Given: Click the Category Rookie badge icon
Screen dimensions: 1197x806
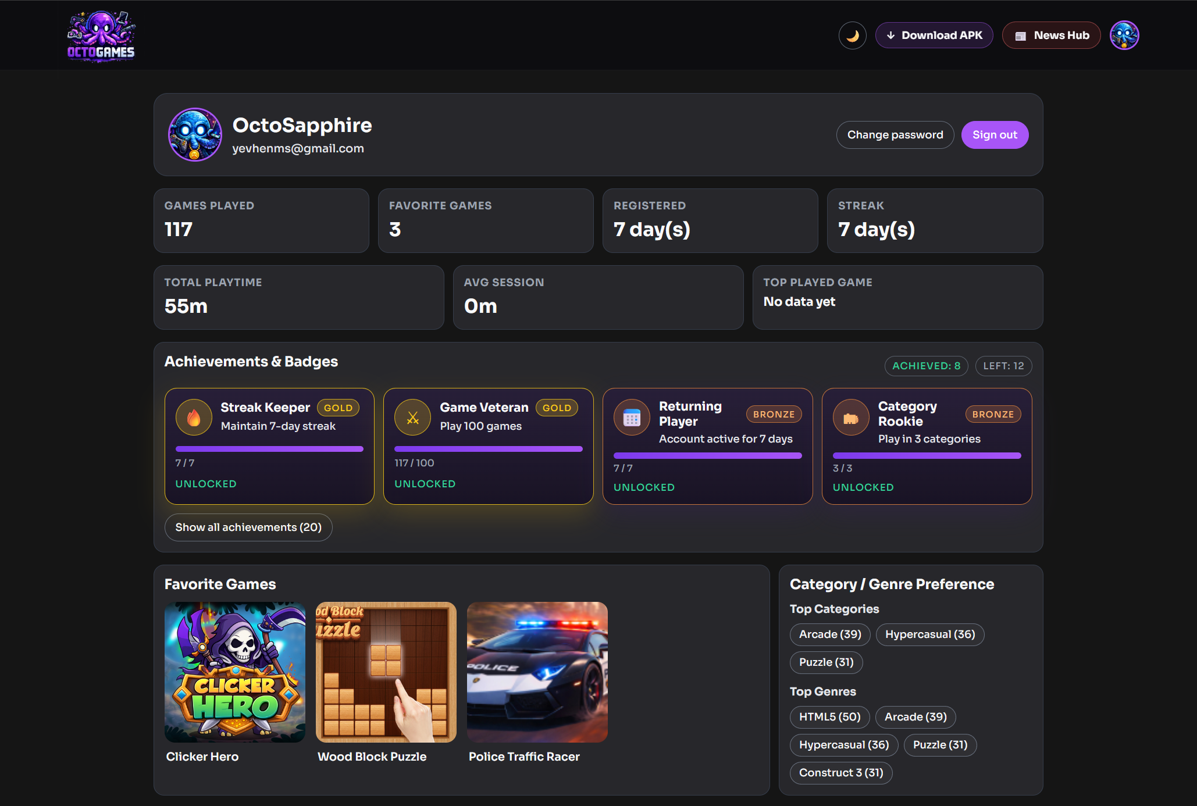Looking at the screenshot, I should [x=850, y=417].
